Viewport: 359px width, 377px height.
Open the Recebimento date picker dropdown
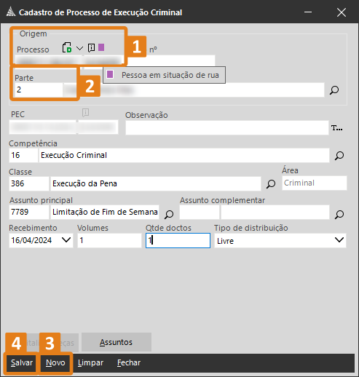66,240
